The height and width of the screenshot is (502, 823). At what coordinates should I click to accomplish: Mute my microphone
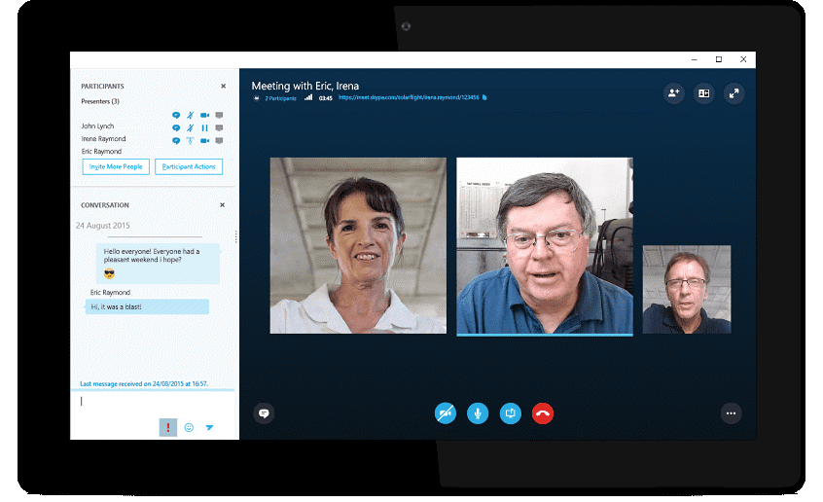tap(478, 413)
